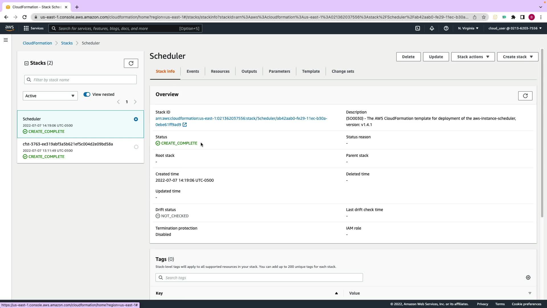The height and width of the screenshot is (308, 547).
Task: Expand the Stack actions dropdown
Action: pyautogui.click(x=473, y=57)
